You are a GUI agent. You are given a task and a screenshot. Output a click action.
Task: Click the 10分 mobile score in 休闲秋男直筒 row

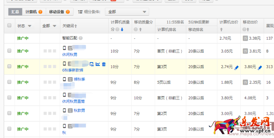138,98
